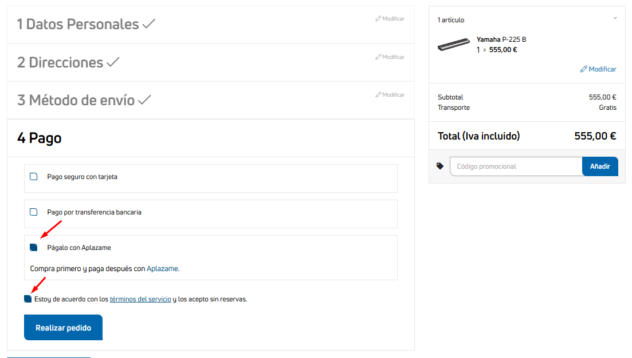This screenshot has height=358, width=632.
Task: Click the pencil icon beside Datos Personales
Action: click(x=378, y=19)
